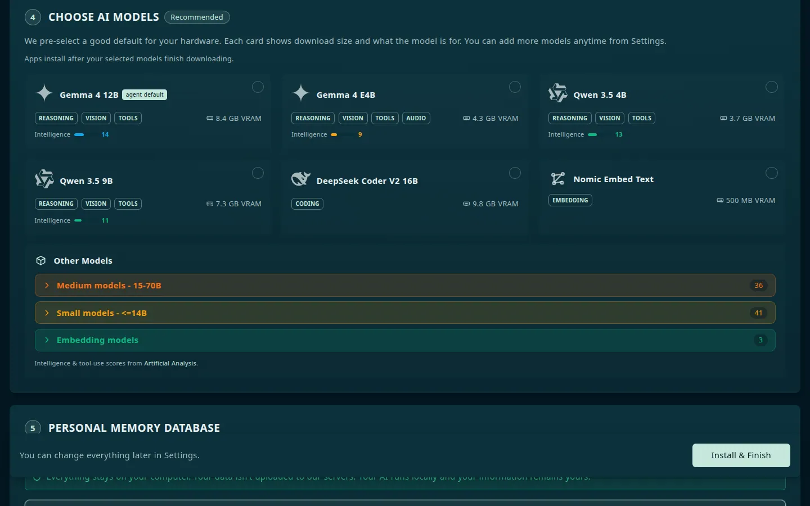Image resolution: width=810 pixels, height=506 pixels.
Task: Select the Nomic Embed Text radio
Action: [772, 173]
